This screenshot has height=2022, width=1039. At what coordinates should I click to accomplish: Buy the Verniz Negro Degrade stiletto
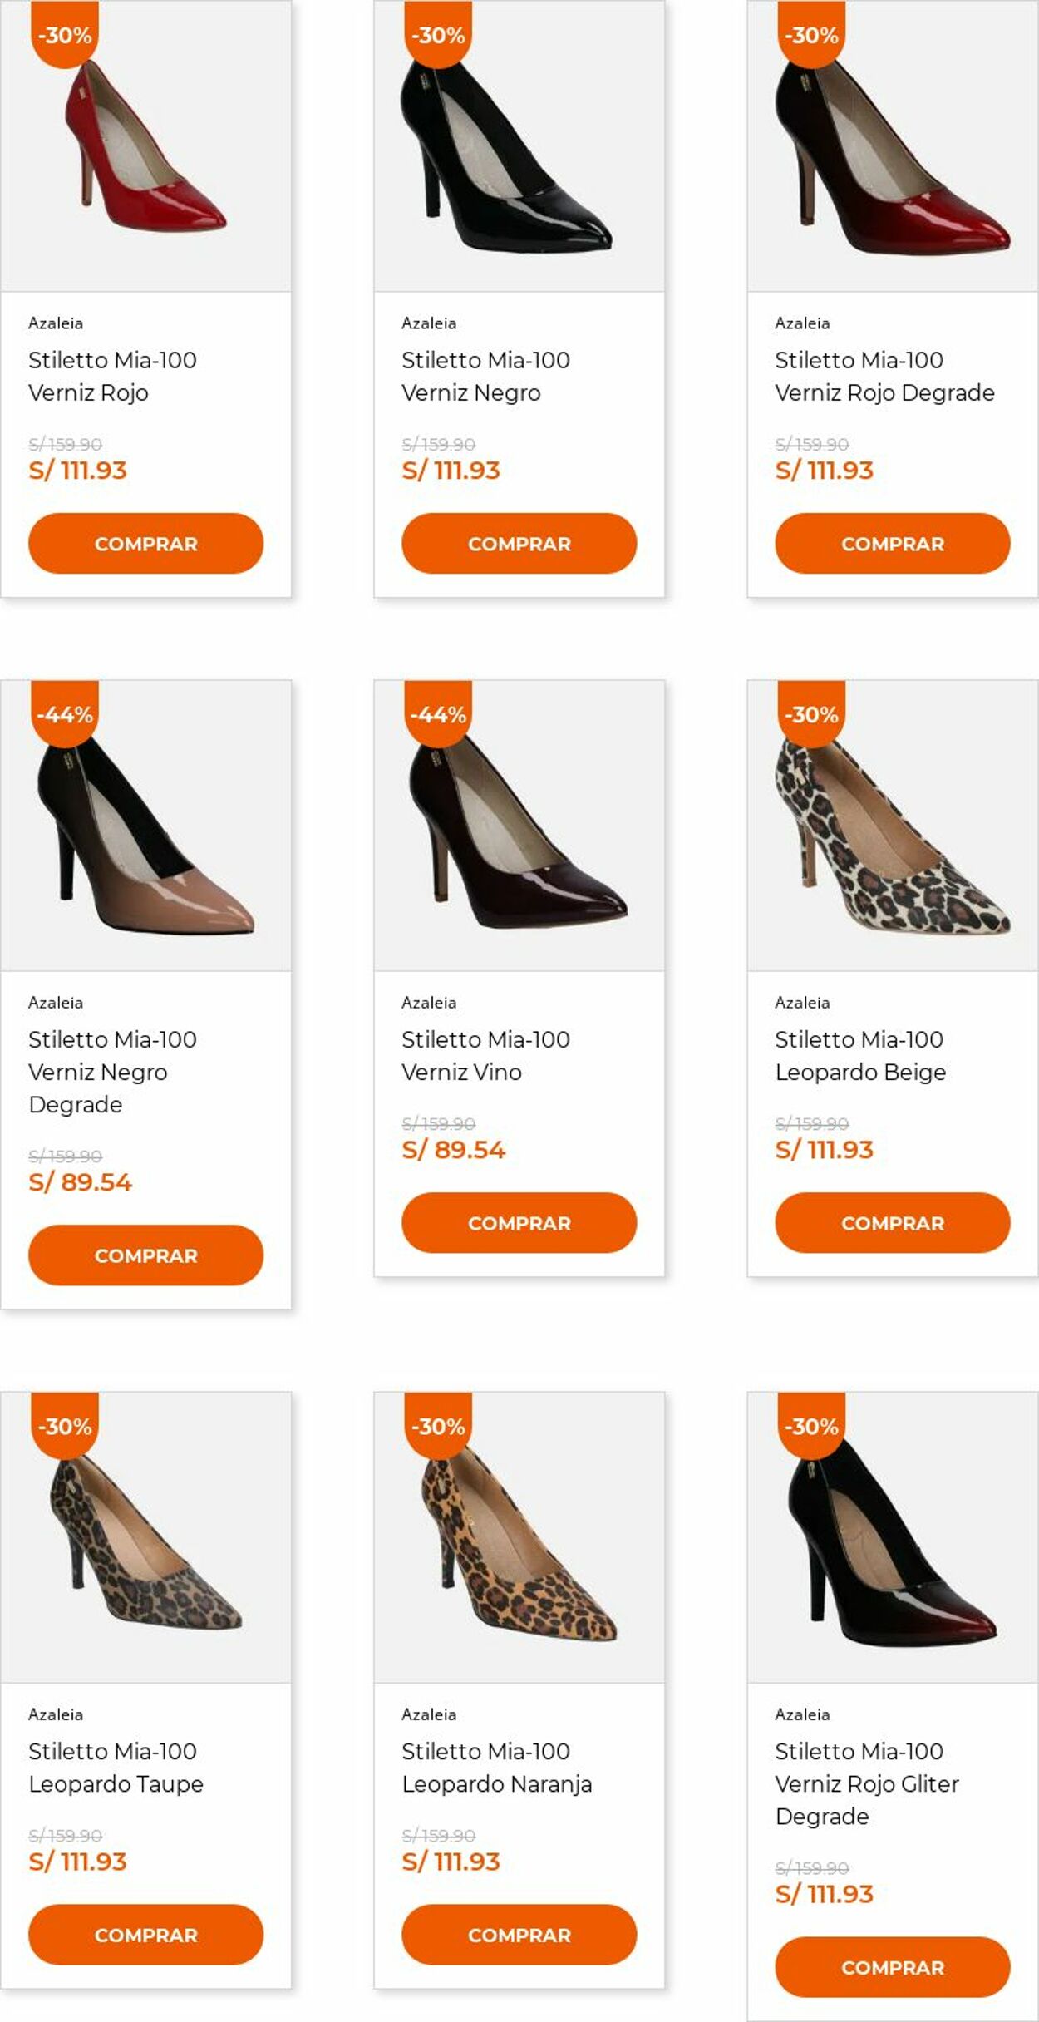[145, 1255]
